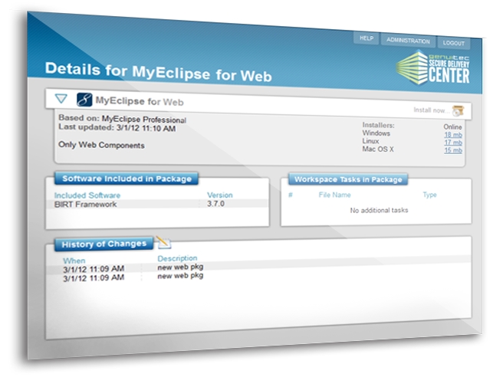Viewport: 490px width, 377px height.
Task: Click Details for MyEclipse for Web heading
Action: 159,72
